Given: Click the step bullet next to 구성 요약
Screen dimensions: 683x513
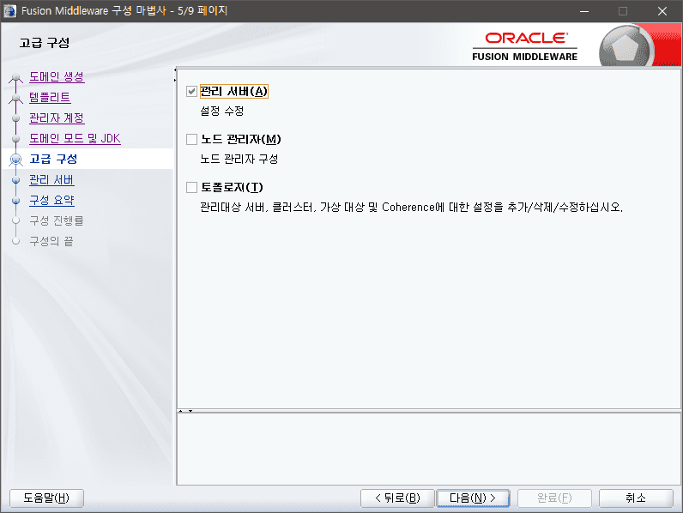Looking at the screenshot, I should (x=16, y=201).
